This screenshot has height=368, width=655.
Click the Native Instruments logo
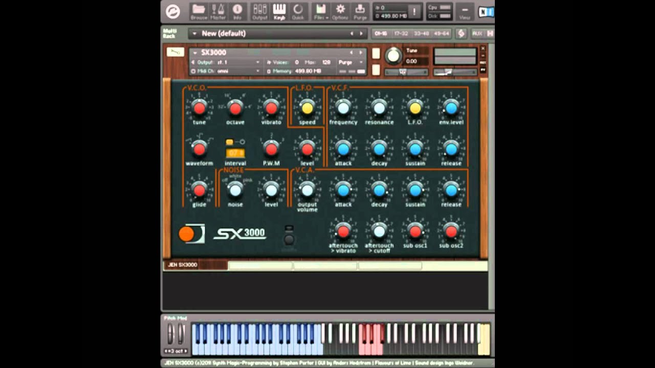click(486, 11)
